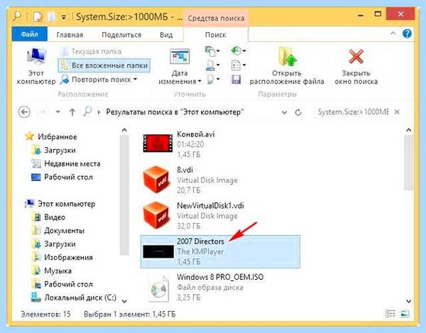The height and width of the screenshot is (333, 426).
Task: Open the Size filter dropdown icon
Action: tap(213, 65)
